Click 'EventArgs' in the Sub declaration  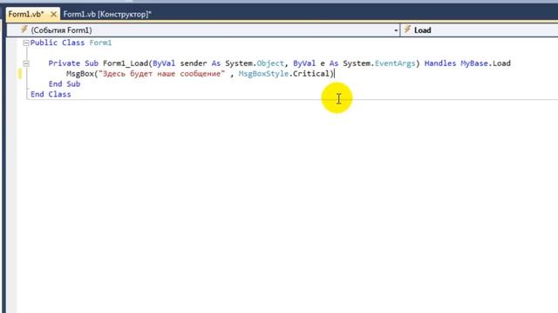[x=395, y=63]
